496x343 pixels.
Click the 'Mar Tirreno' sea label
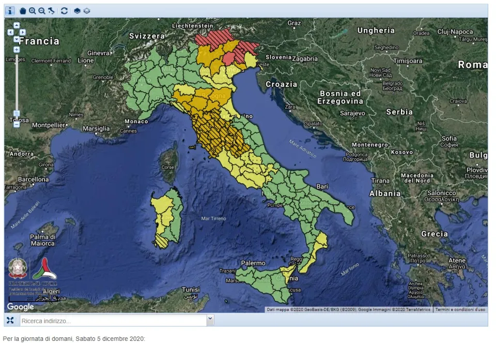[213, 218]
